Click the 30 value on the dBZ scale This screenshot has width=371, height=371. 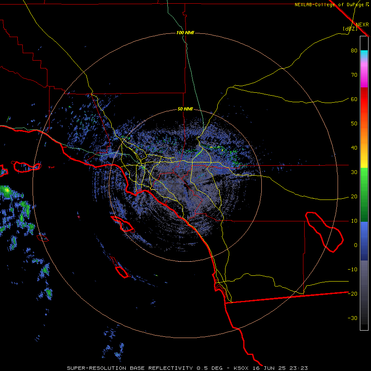[x=354, y=172]
